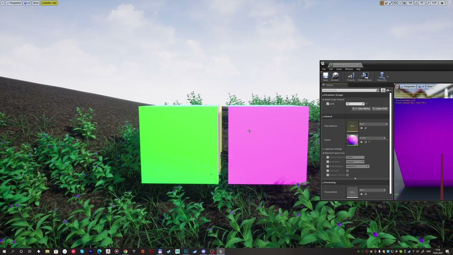453x255 pixels.
Task: Open the File menu in material editor
Action: 324,69
